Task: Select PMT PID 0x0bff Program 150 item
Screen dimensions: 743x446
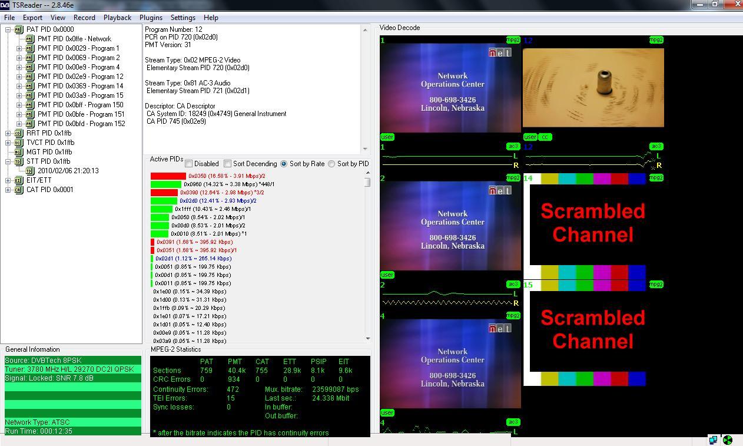Action: point(81,105)
